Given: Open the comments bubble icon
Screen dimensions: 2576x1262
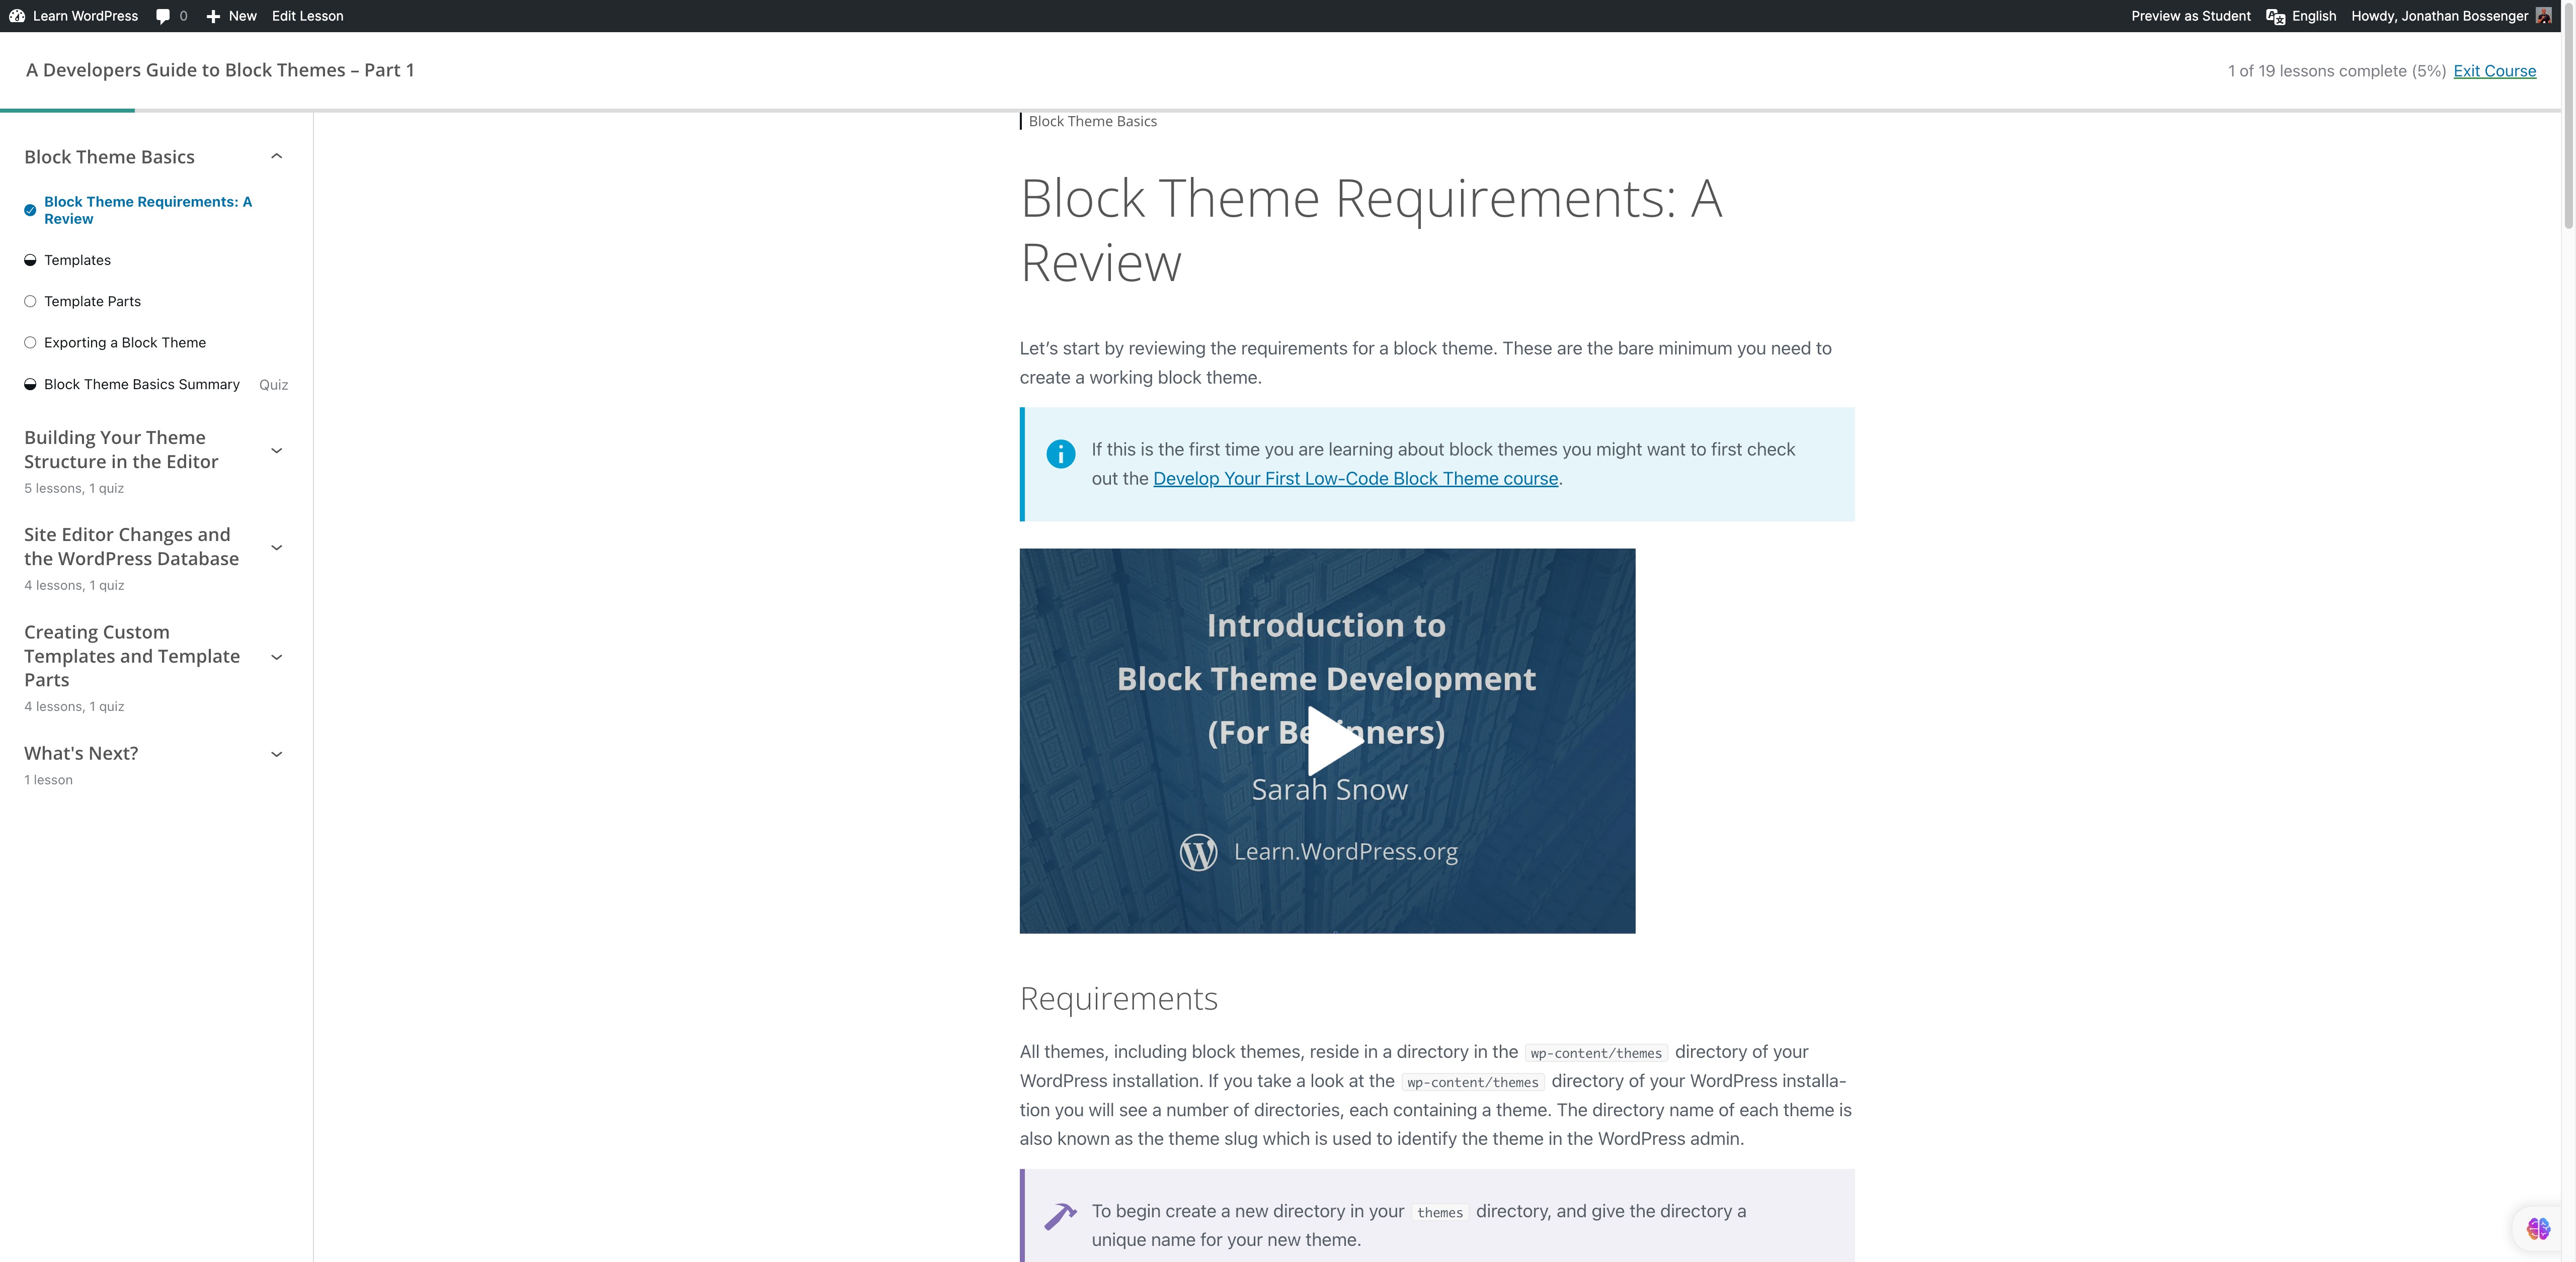Looking at the screenshot, I should click(x=162, y=16).
